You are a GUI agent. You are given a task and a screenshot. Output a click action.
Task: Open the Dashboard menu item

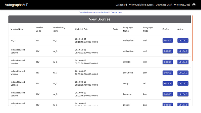(x=121, y=5)
